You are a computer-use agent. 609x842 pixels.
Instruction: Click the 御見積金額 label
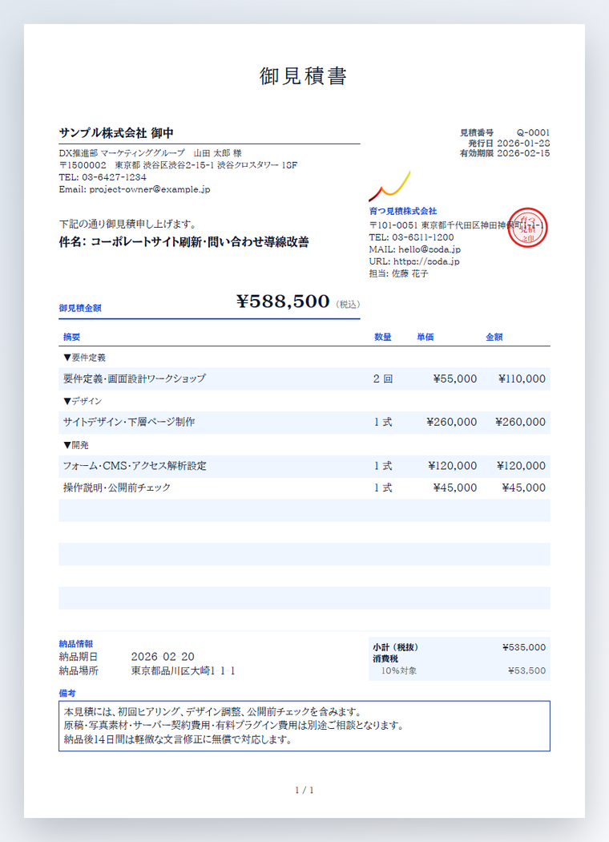[80, 308]
